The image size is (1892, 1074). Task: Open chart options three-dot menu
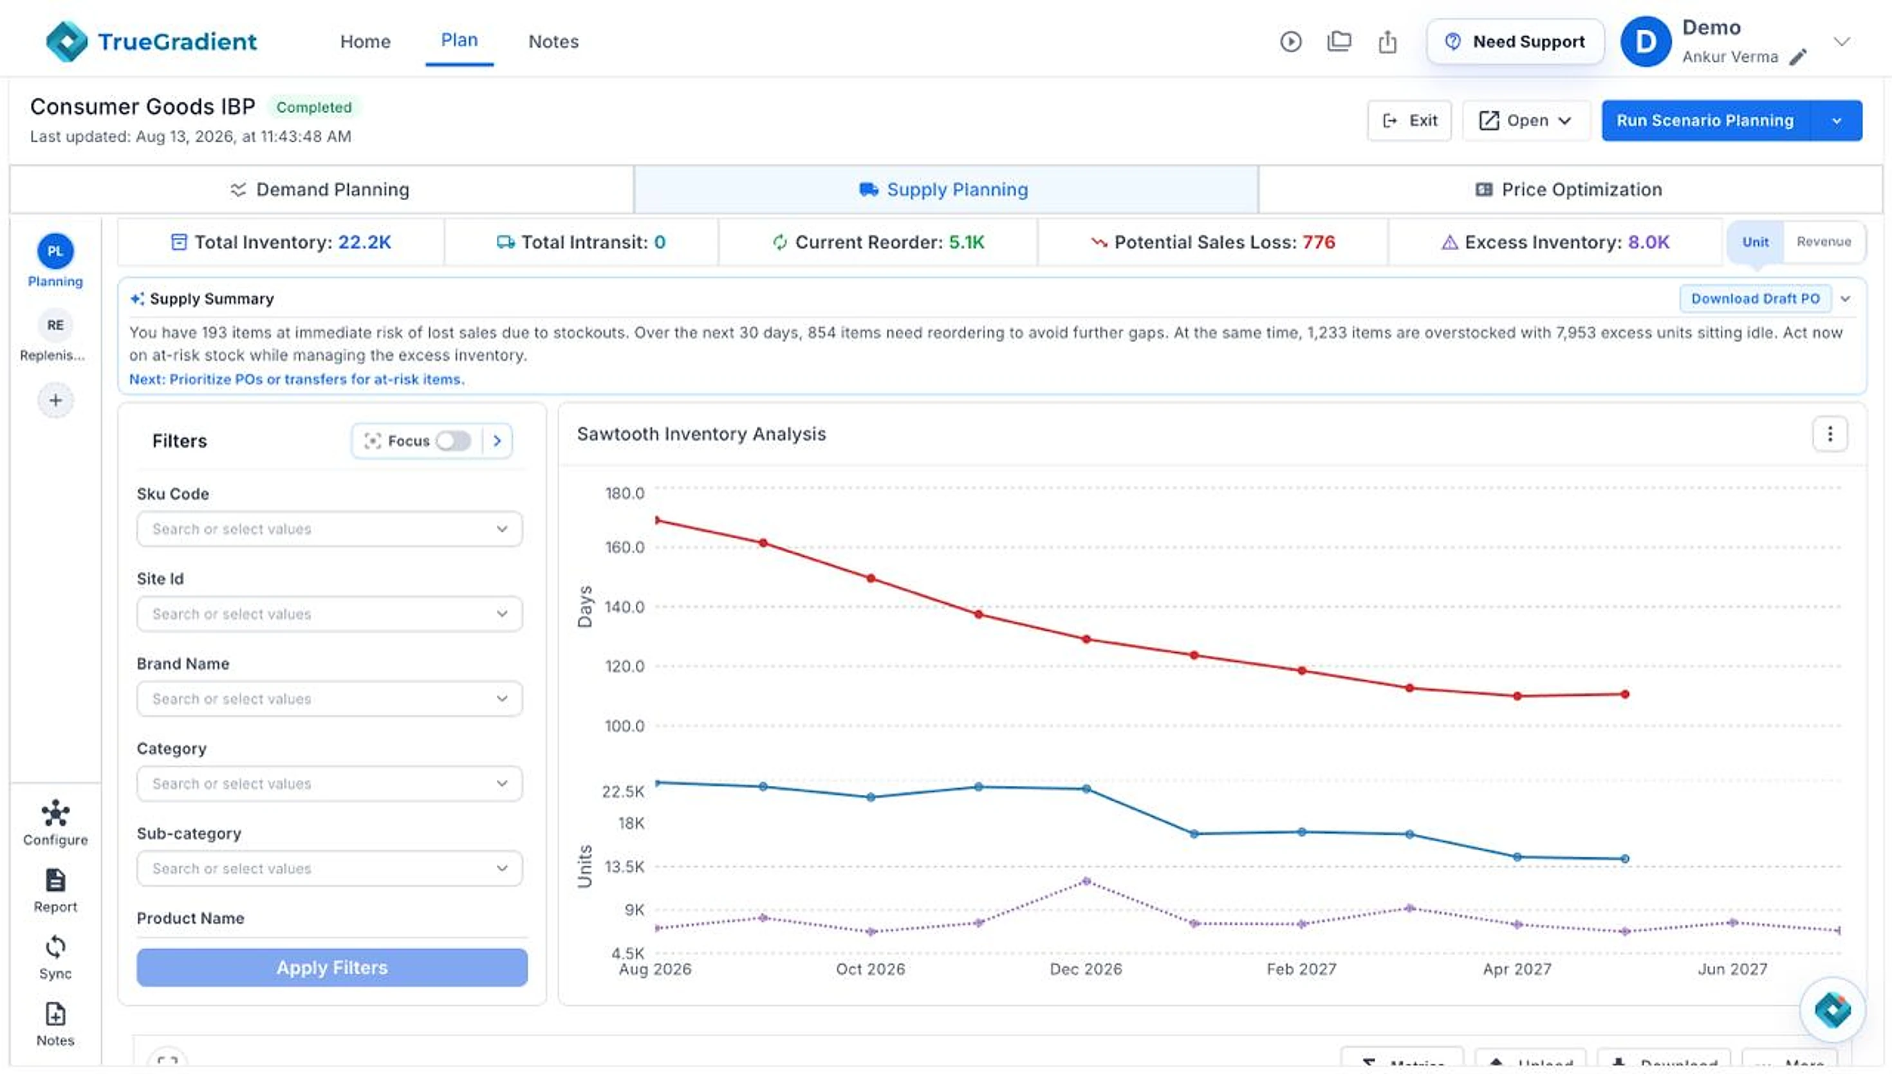click(x=1830, y=433)
